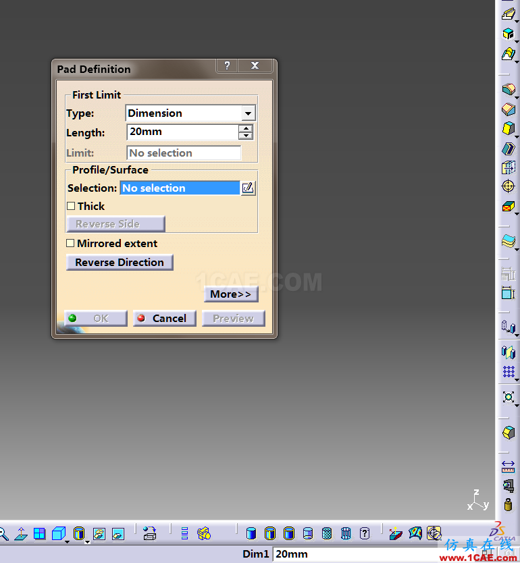The image size is (520, 563).
Task: Click the Mirror tool icon
Action: click(508, 352)
